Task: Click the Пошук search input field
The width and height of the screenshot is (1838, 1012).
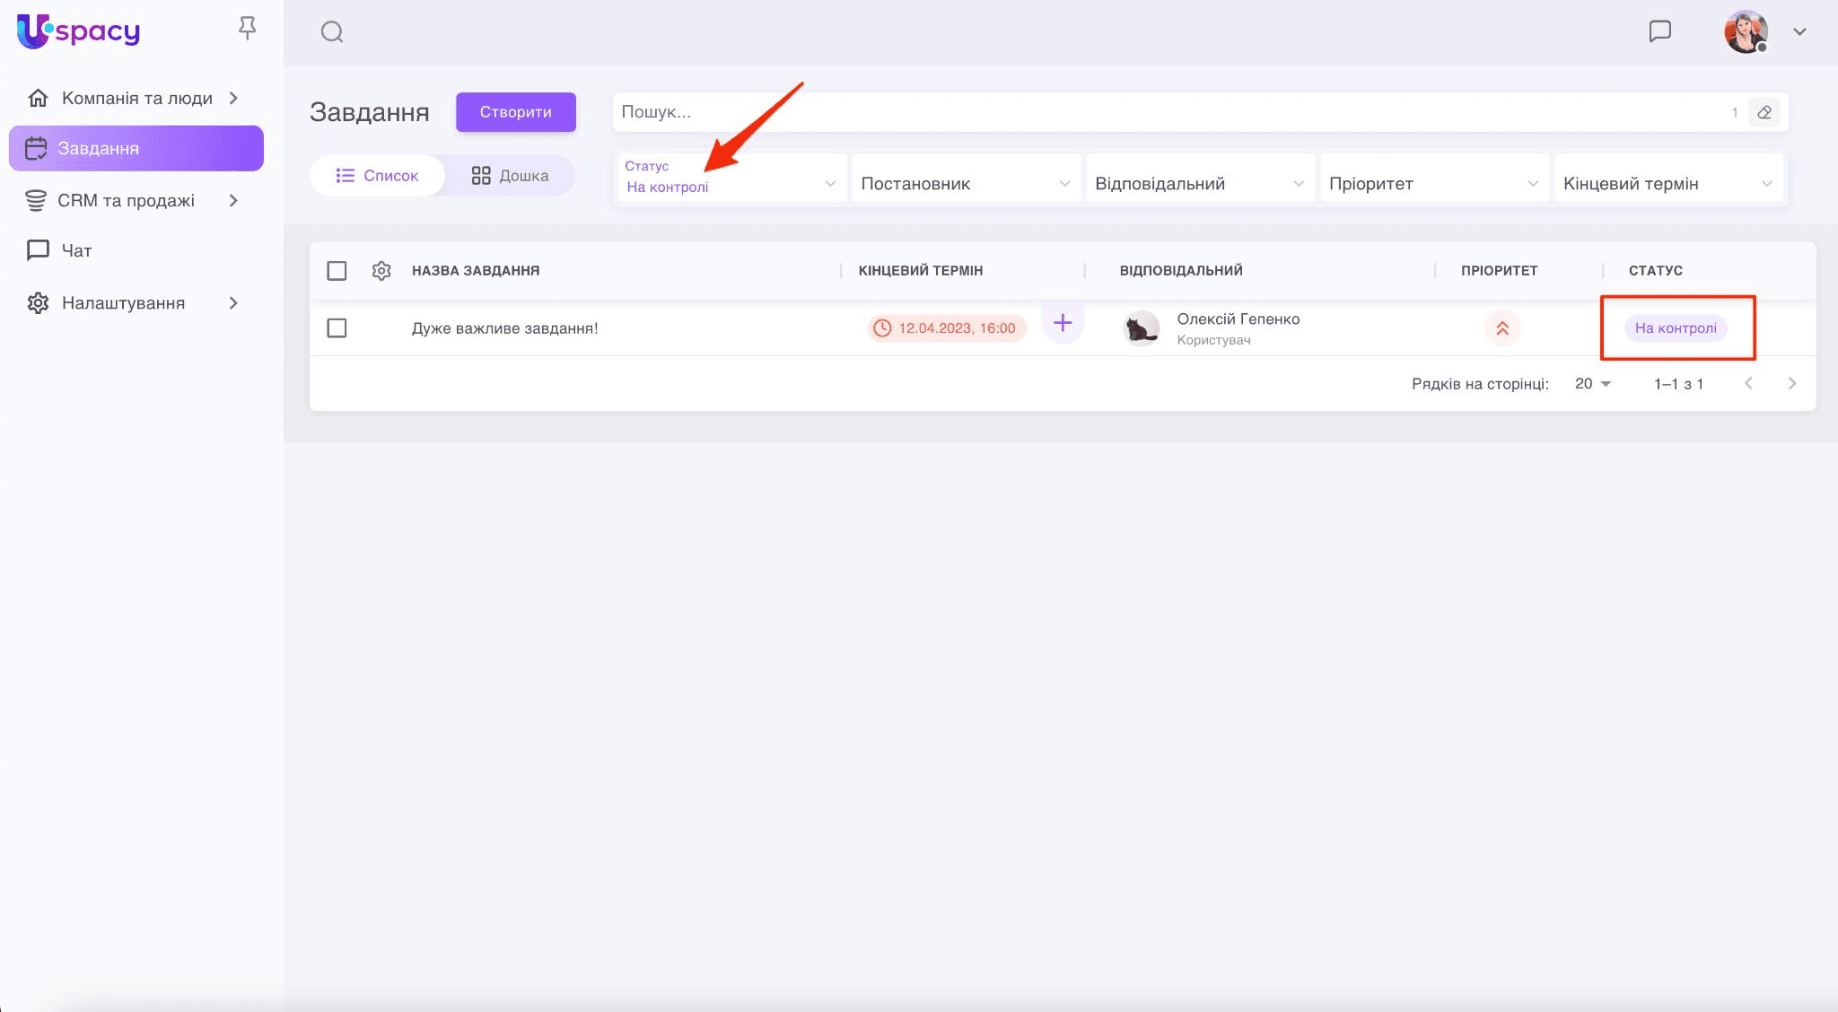Action: (1167, 113)
